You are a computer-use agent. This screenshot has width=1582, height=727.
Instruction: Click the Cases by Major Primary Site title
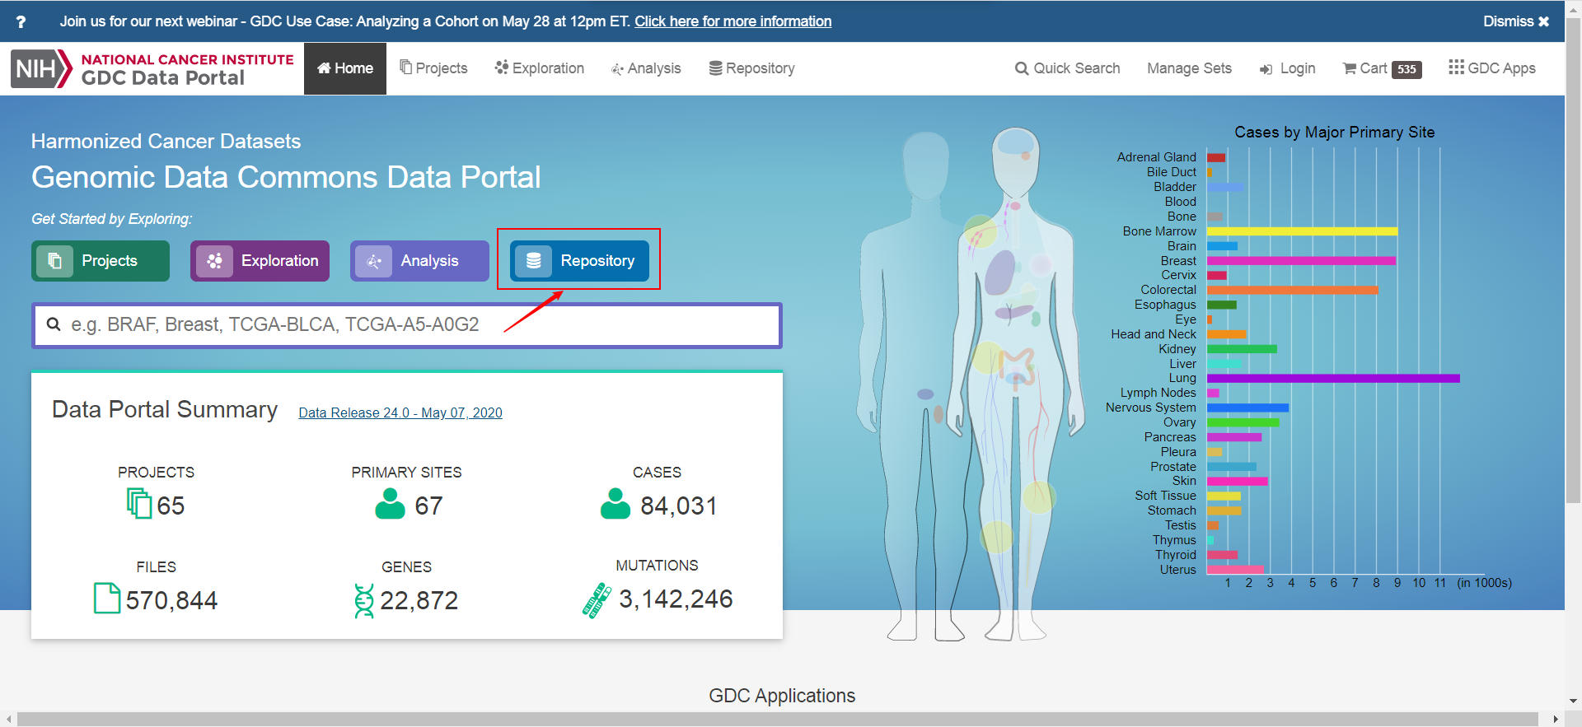click(x=1334, y=133)
